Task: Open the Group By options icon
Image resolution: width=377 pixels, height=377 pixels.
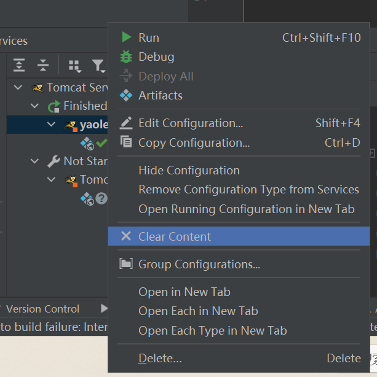Action: coord(74,65)
